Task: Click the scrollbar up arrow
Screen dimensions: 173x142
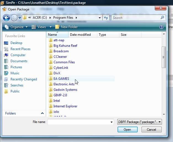Action: pos(164,34)
